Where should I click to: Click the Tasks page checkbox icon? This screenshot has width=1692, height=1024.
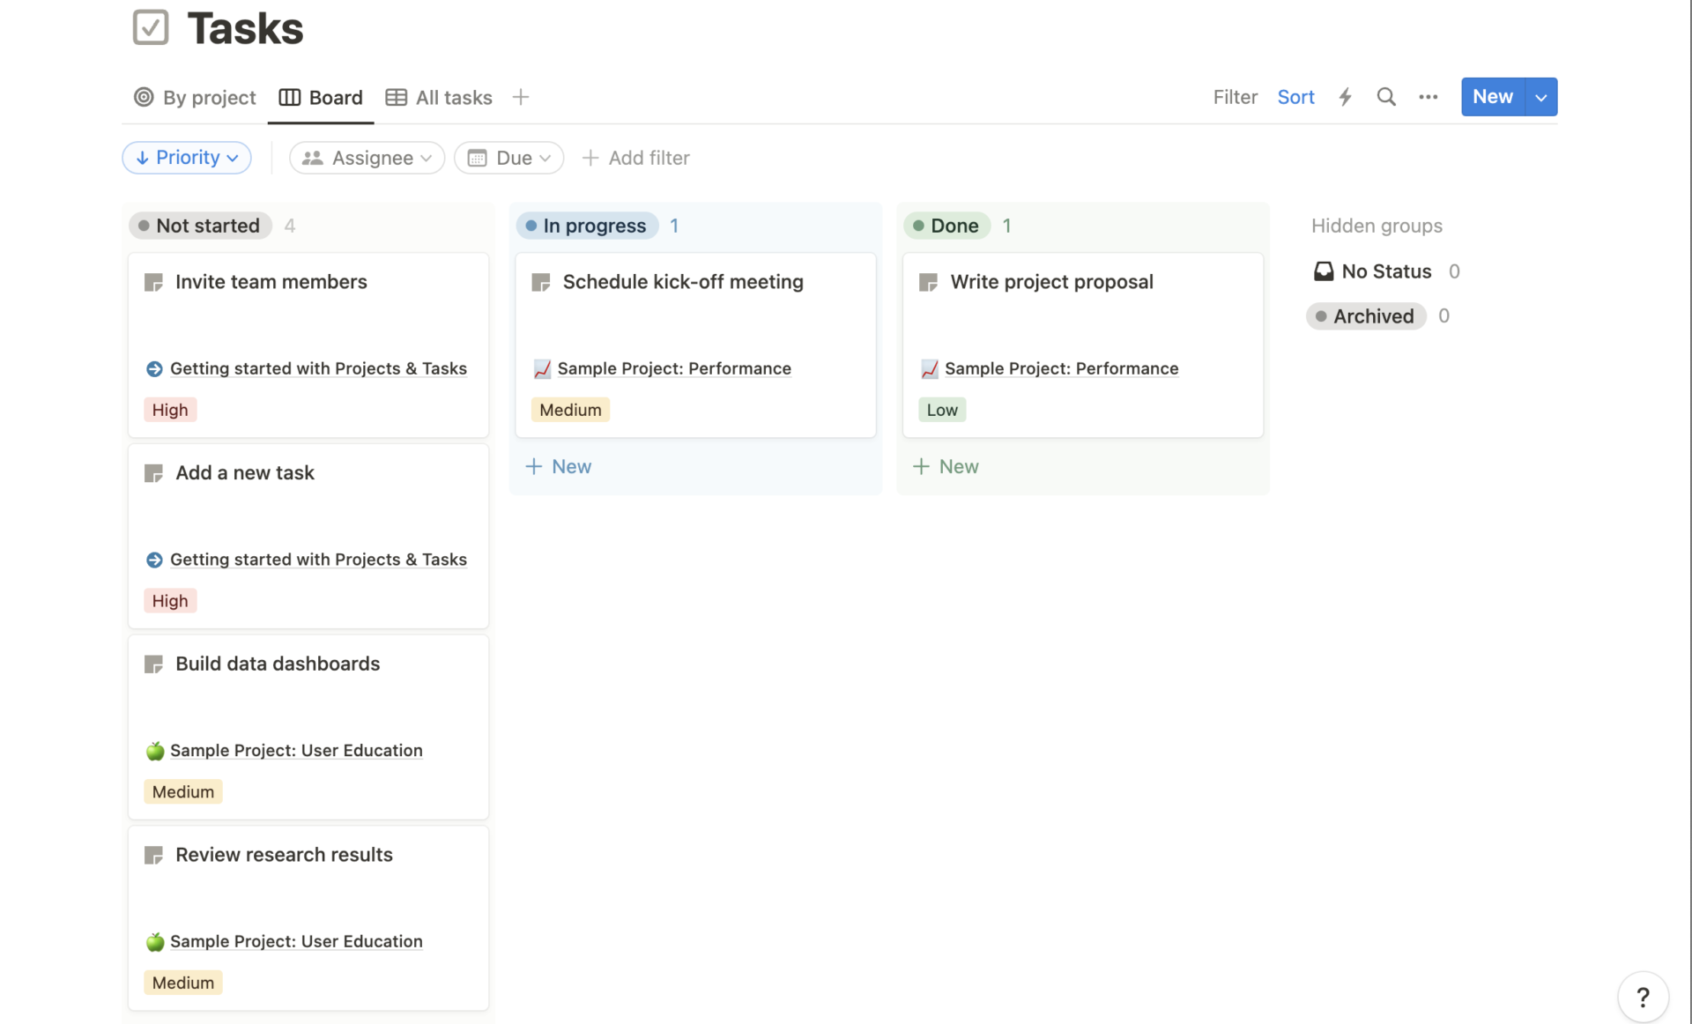[150, 26]
